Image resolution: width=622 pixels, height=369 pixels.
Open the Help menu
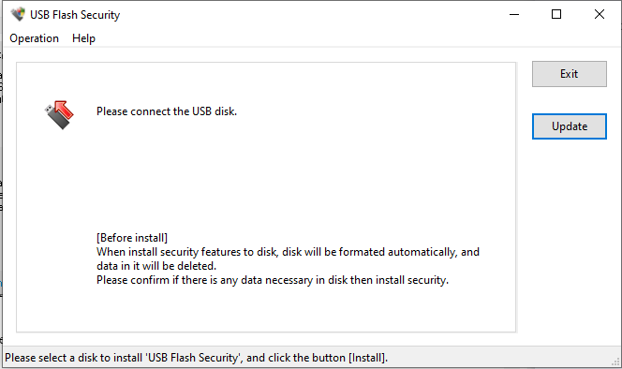83,38
